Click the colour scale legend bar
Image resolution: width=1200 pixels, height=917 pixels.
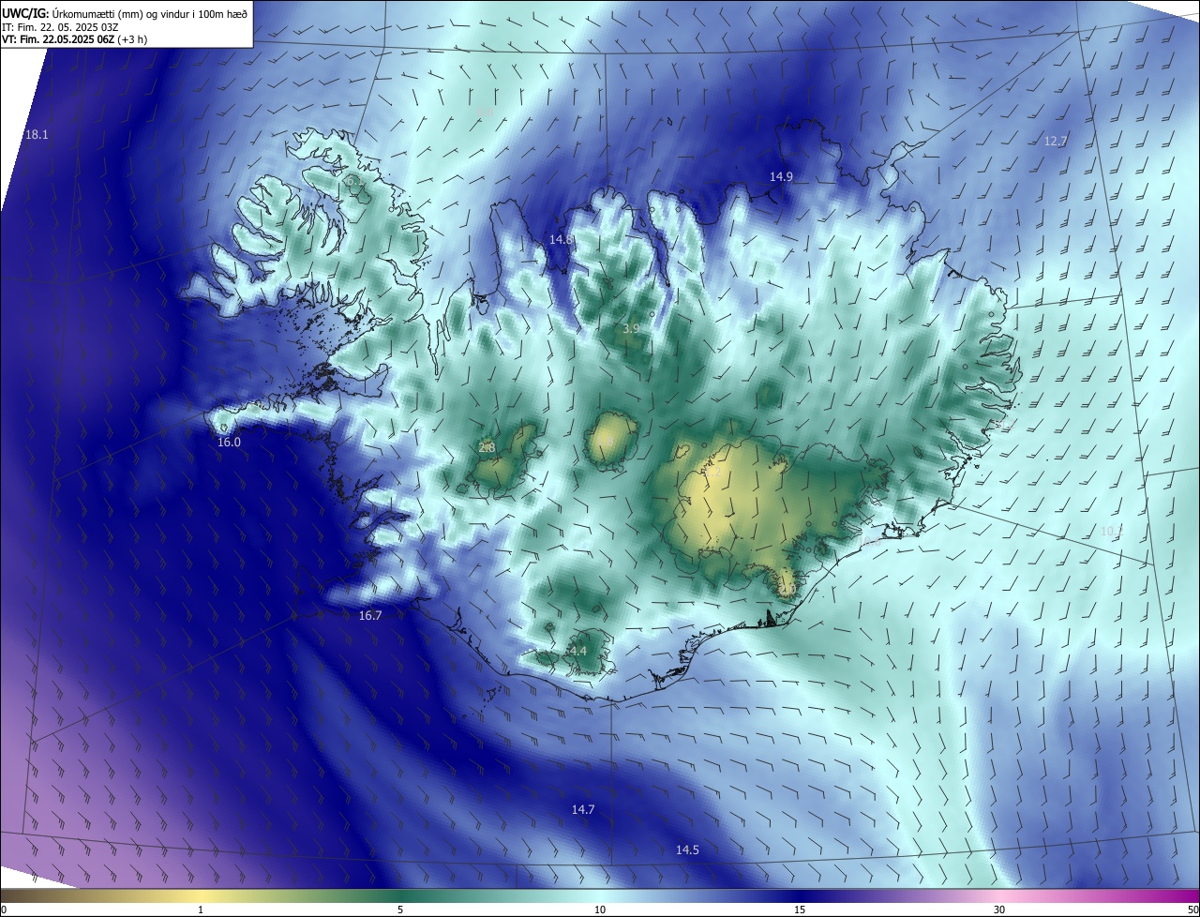600,894
